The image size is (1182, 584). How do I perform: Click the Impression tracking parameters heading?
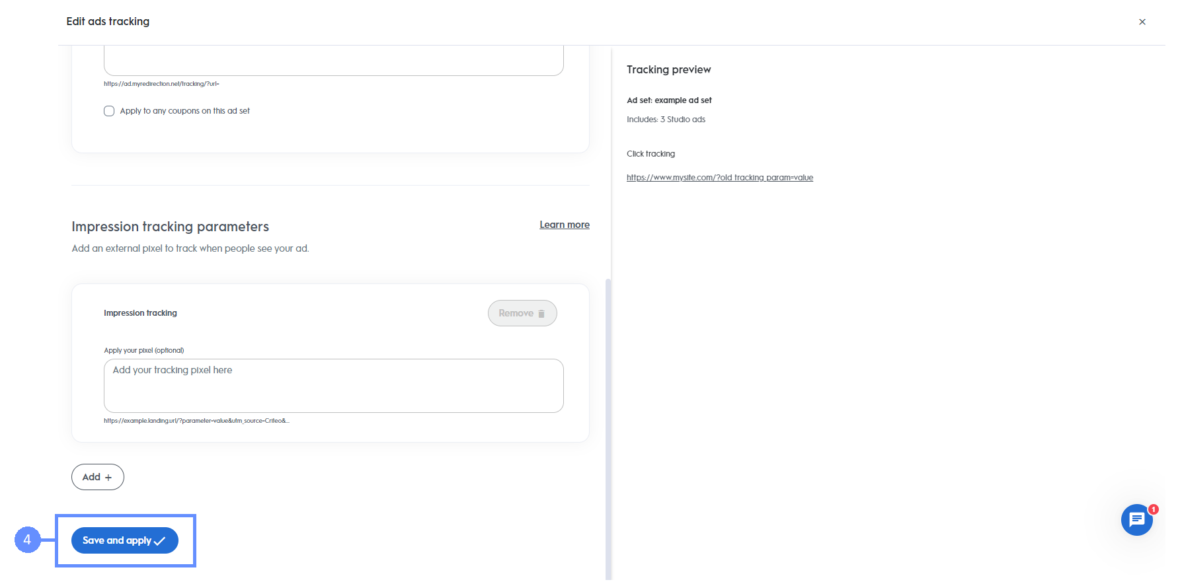tap(170, 227)
